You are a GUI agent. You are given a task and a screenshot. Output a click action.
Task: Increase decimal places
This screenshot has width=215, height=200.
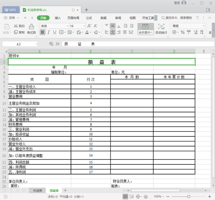(x=196, y=32)
